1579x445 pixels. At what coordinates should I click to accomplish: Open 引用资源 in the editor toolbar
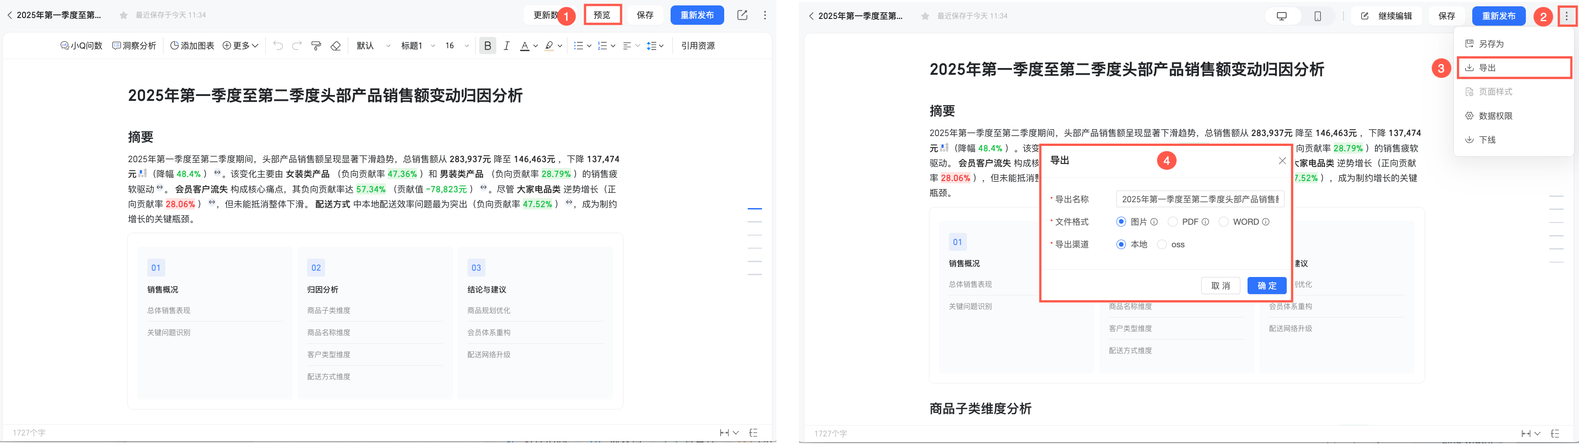(698, 46)
